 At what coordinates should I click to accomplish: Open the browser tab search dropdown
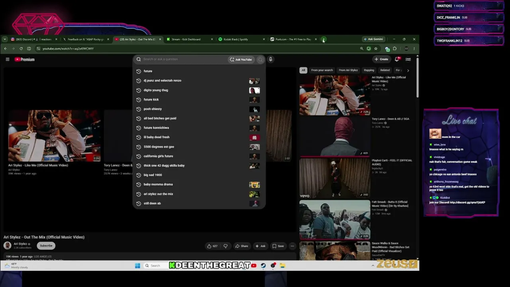(x=4, y=39)
